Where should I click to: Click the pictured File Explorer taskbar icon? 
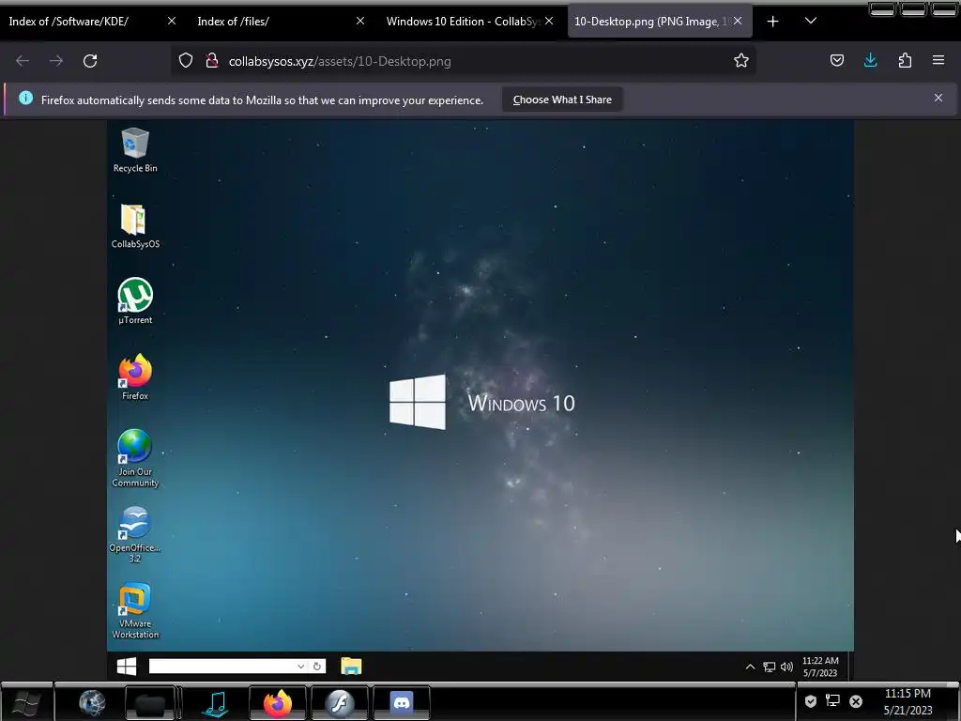[351, 667]
